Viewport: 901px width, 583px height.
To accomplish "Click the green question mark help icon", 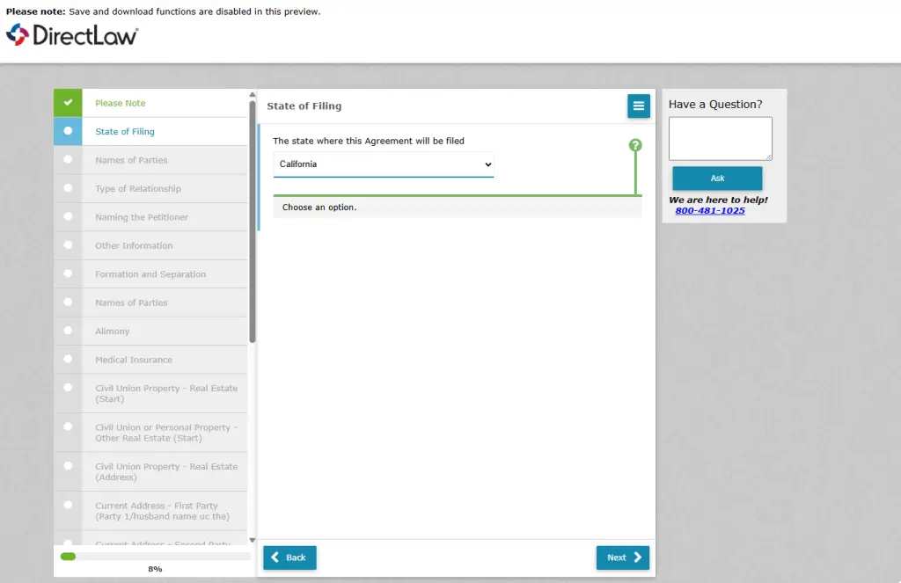I will (635, 143).
